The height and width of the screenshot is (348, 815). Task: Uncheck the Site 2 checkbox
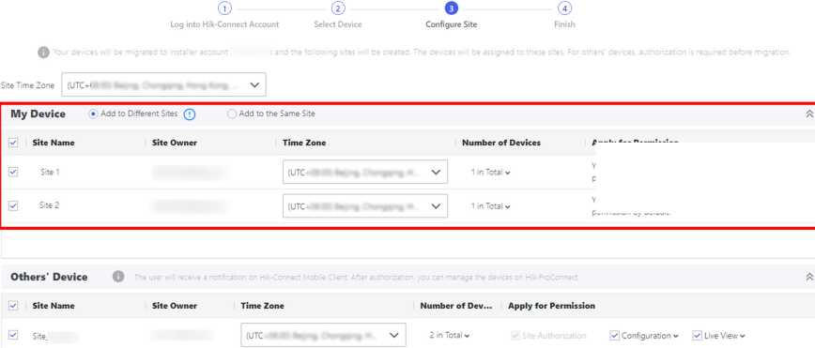tap(13, 205)
